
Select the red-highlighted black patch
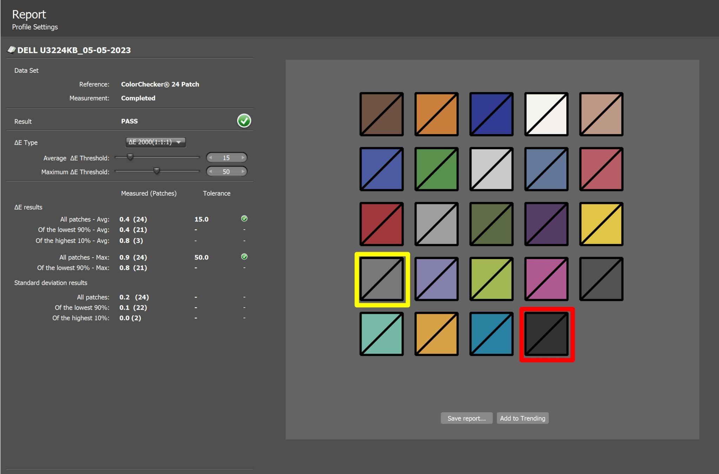coord(546,334)
